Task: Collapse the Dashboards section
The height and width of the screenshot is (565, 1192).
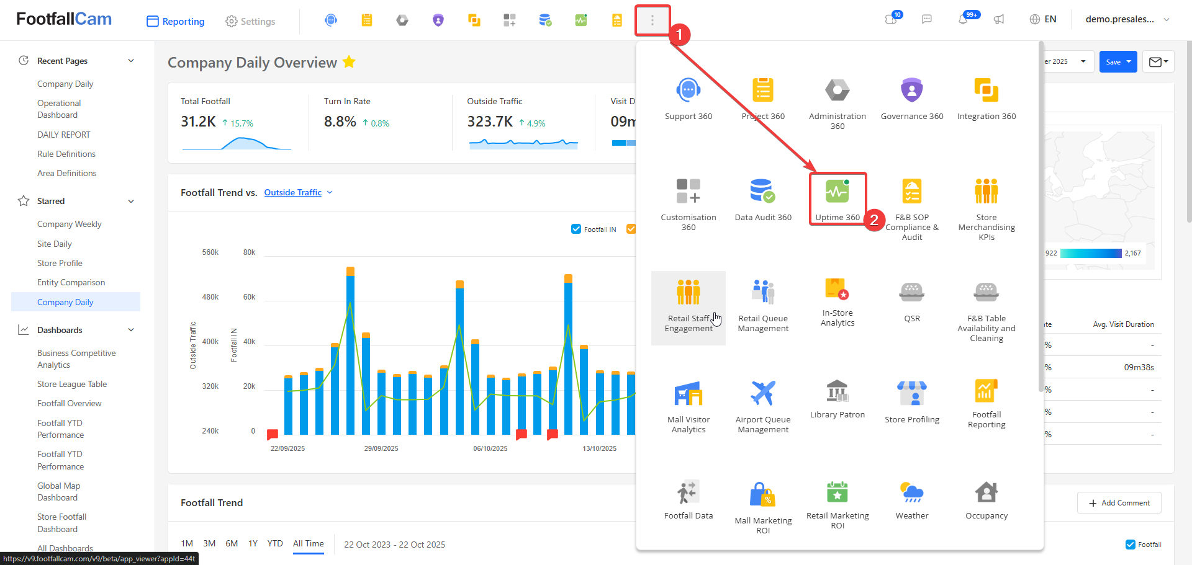Action: [x=131, y=330]
